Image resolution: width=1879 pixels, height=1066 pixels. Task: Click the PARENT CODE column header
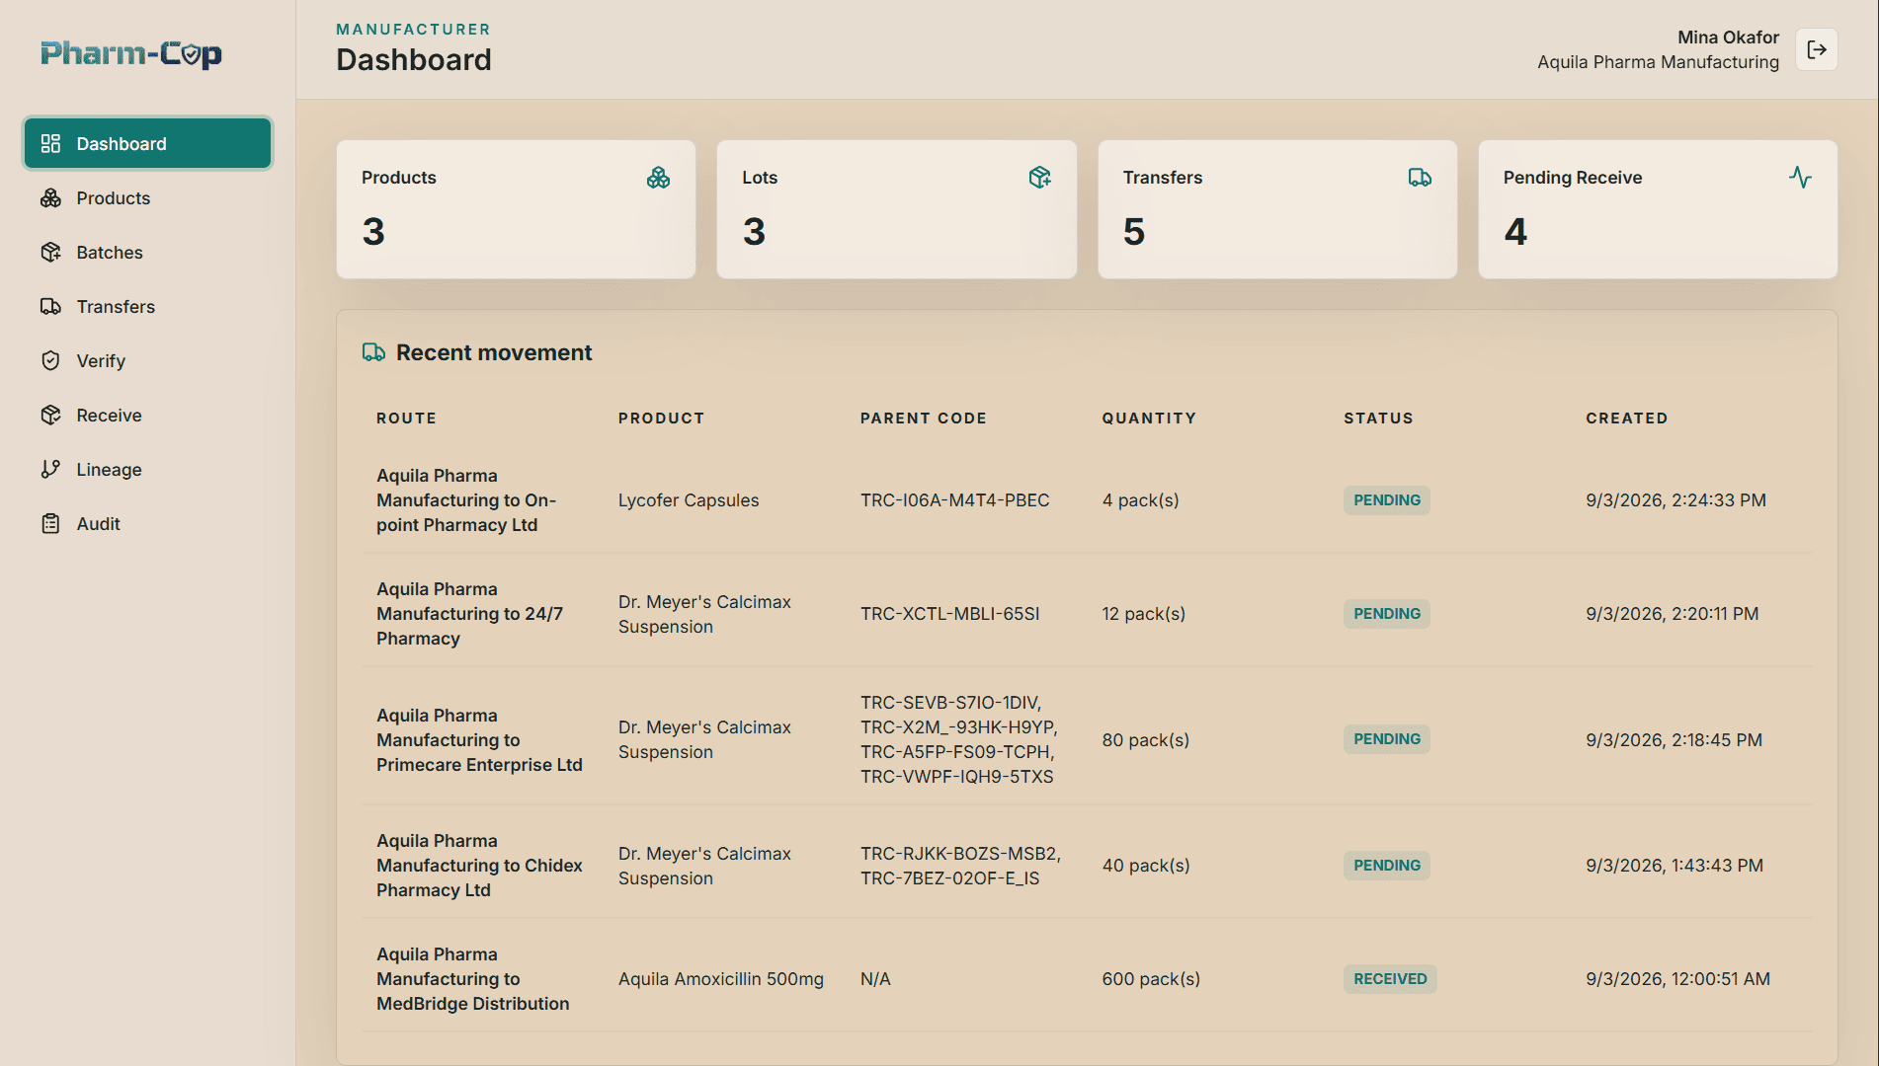(923, 419)
